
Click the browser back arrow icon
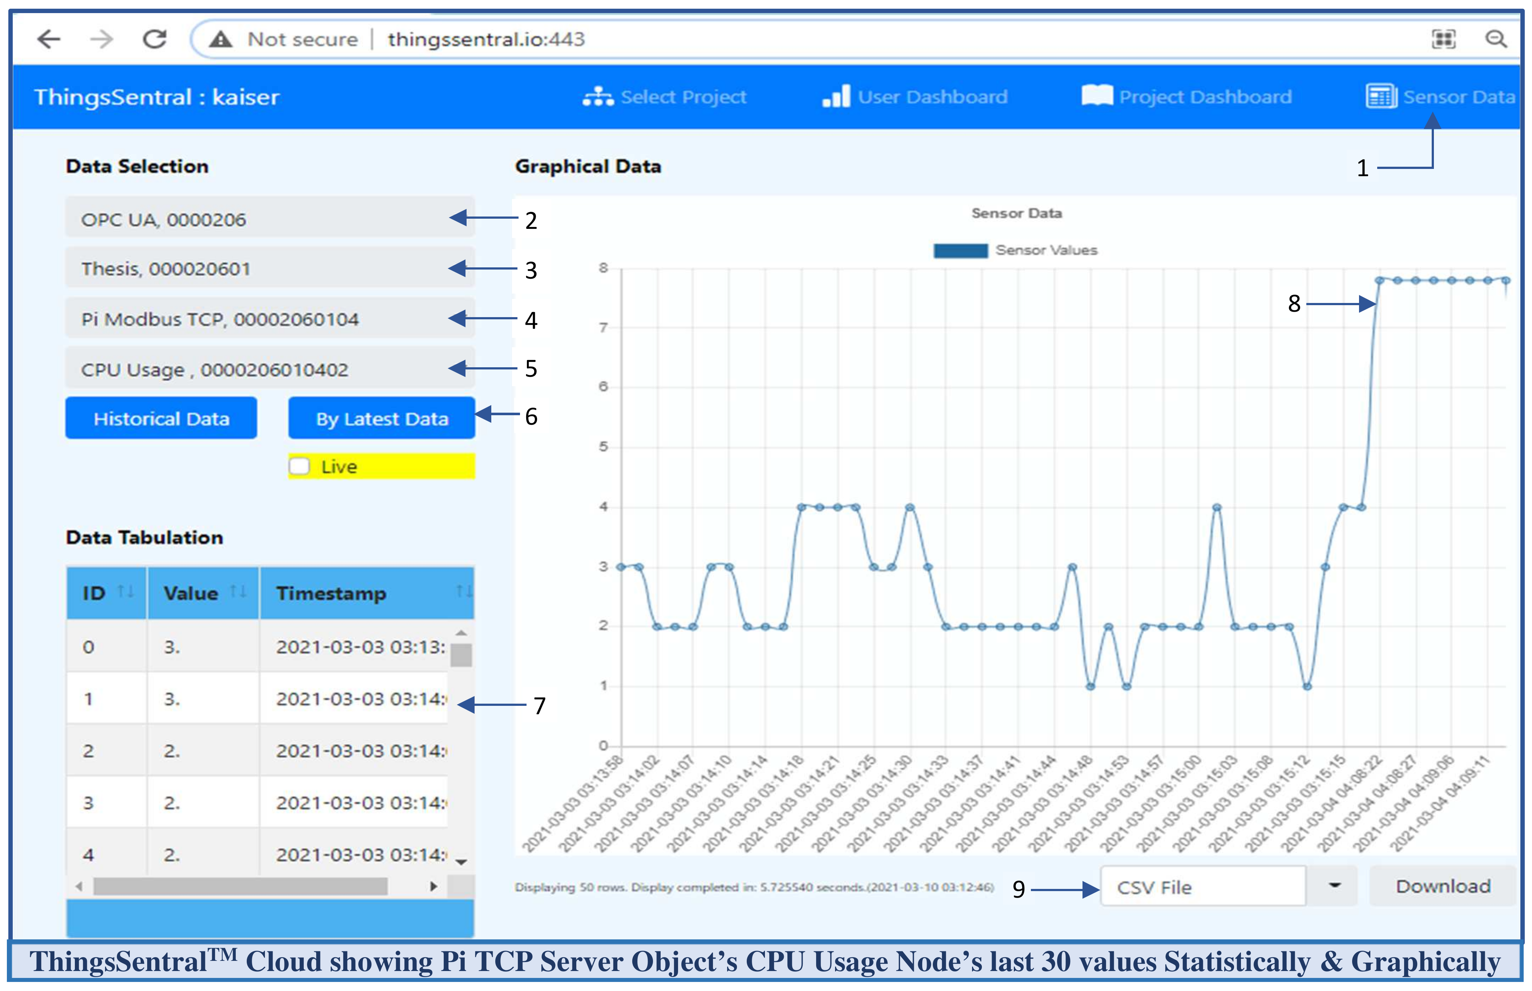pos(49,39)
